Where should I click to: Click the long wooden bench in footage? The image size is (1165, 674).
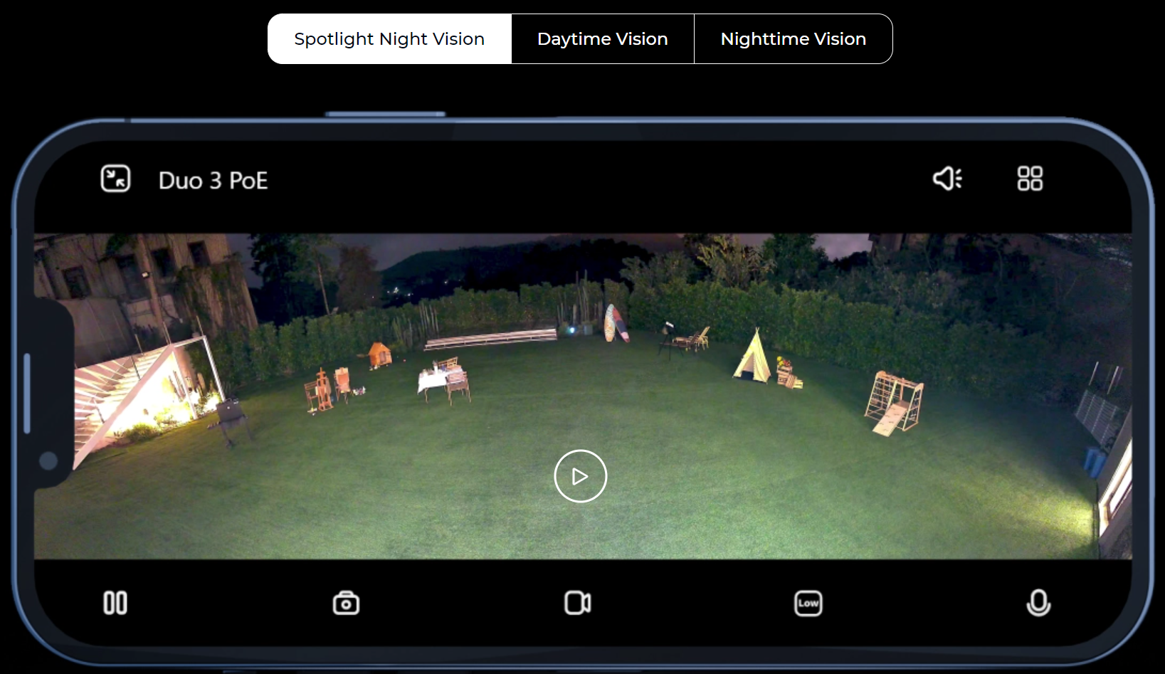(490, 339)
